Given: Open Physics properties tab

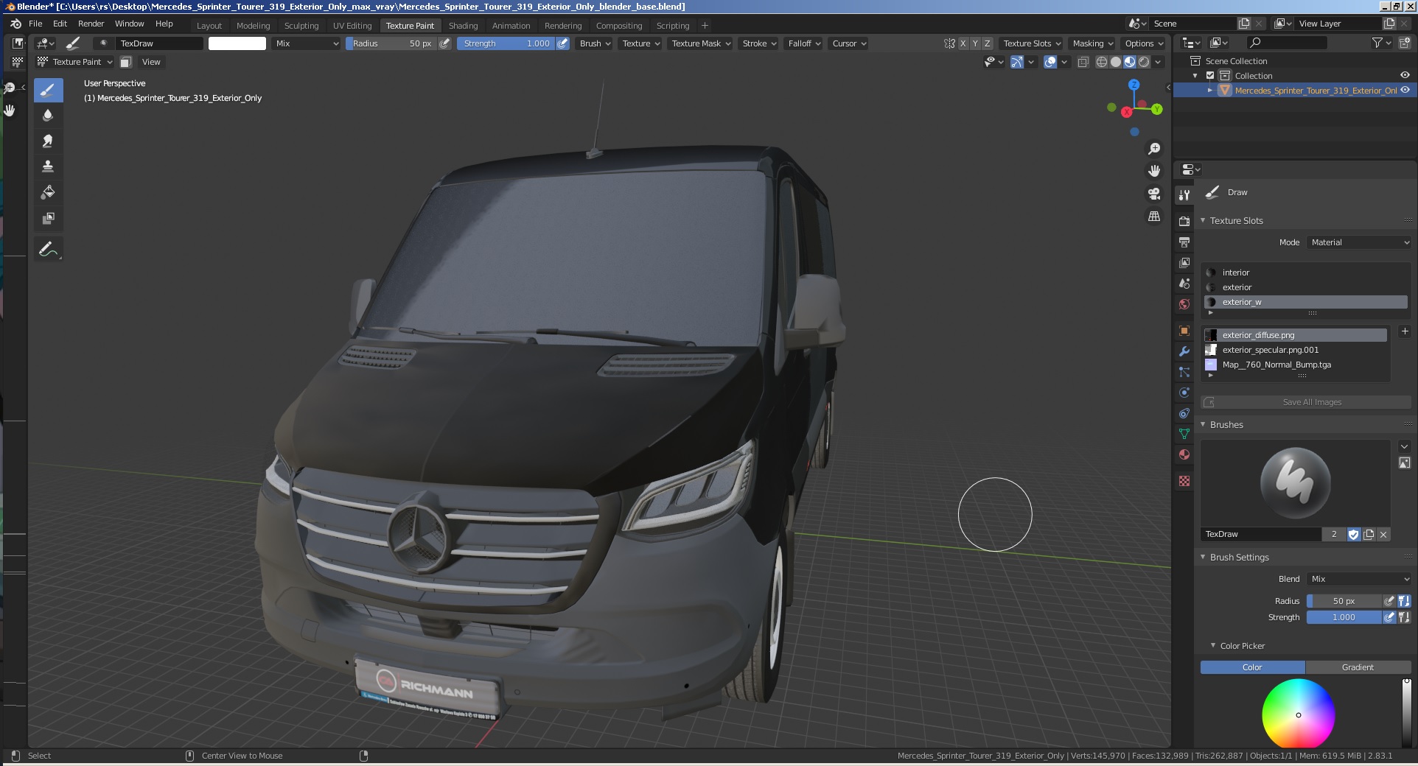Looking at the screenshot, I should point(1184,393).
